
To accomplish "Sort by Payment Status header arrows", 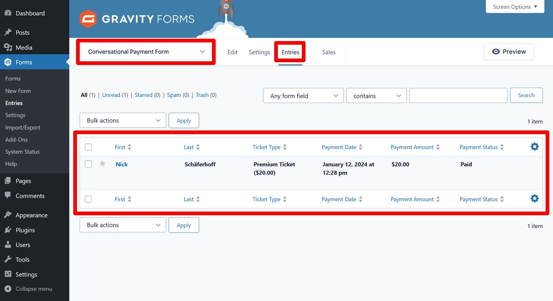I will (502, 147).
